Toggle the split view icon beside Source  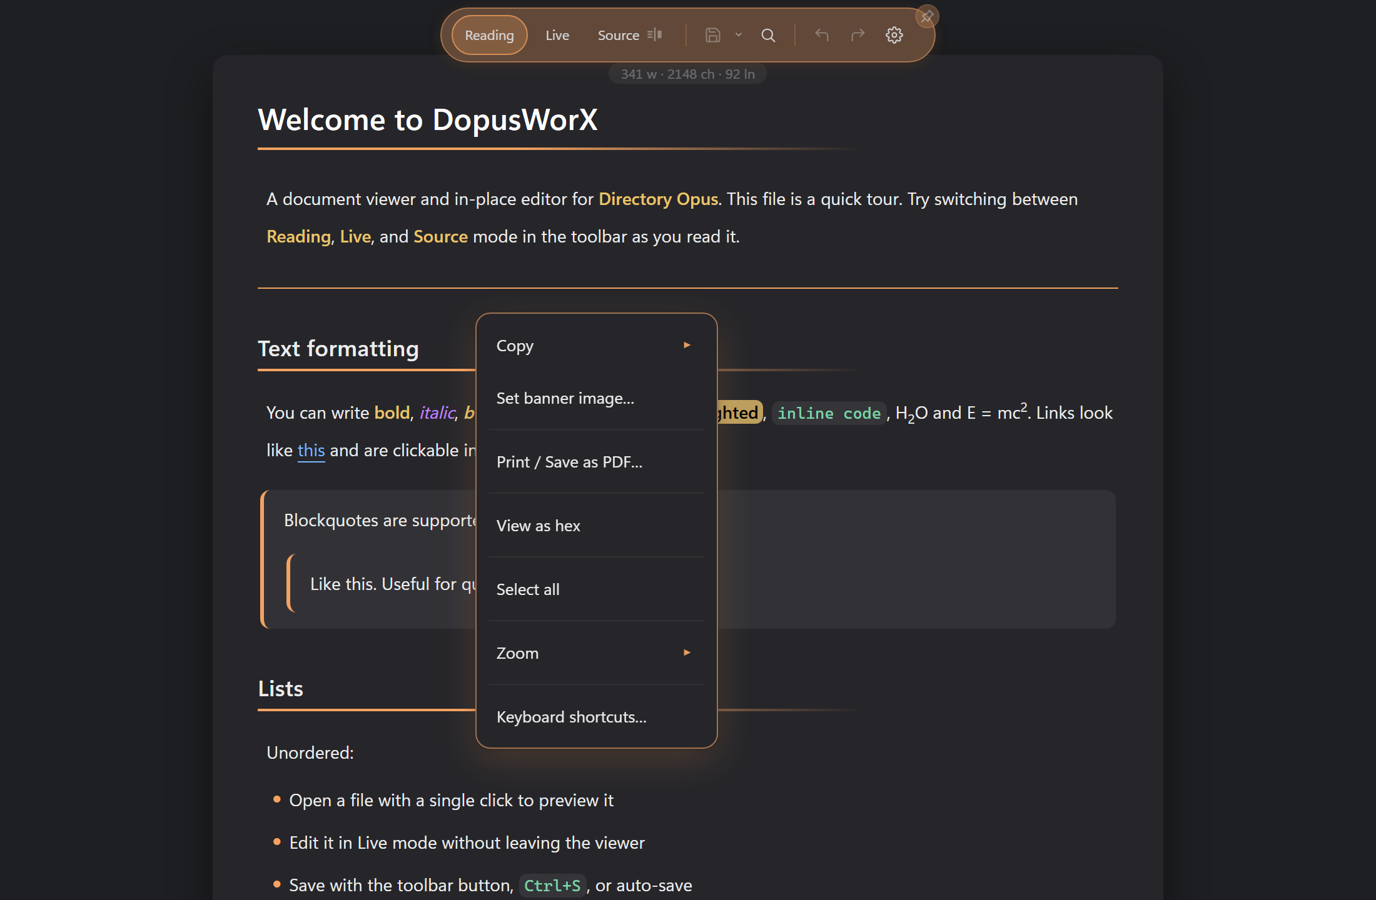point(655,35)
